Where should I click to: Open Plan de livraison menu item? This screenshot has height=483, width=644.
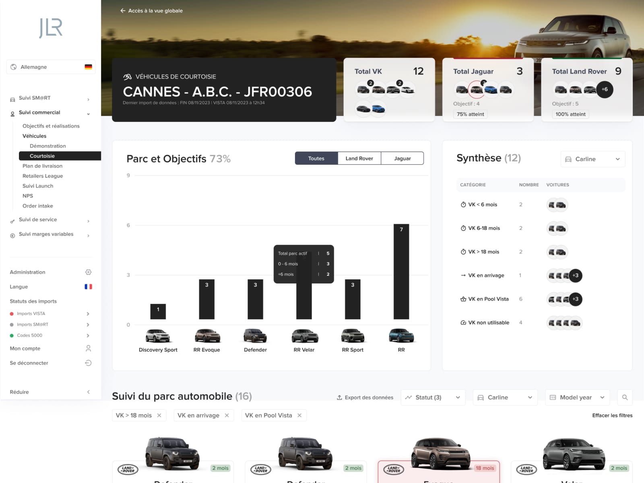point(43,166)
